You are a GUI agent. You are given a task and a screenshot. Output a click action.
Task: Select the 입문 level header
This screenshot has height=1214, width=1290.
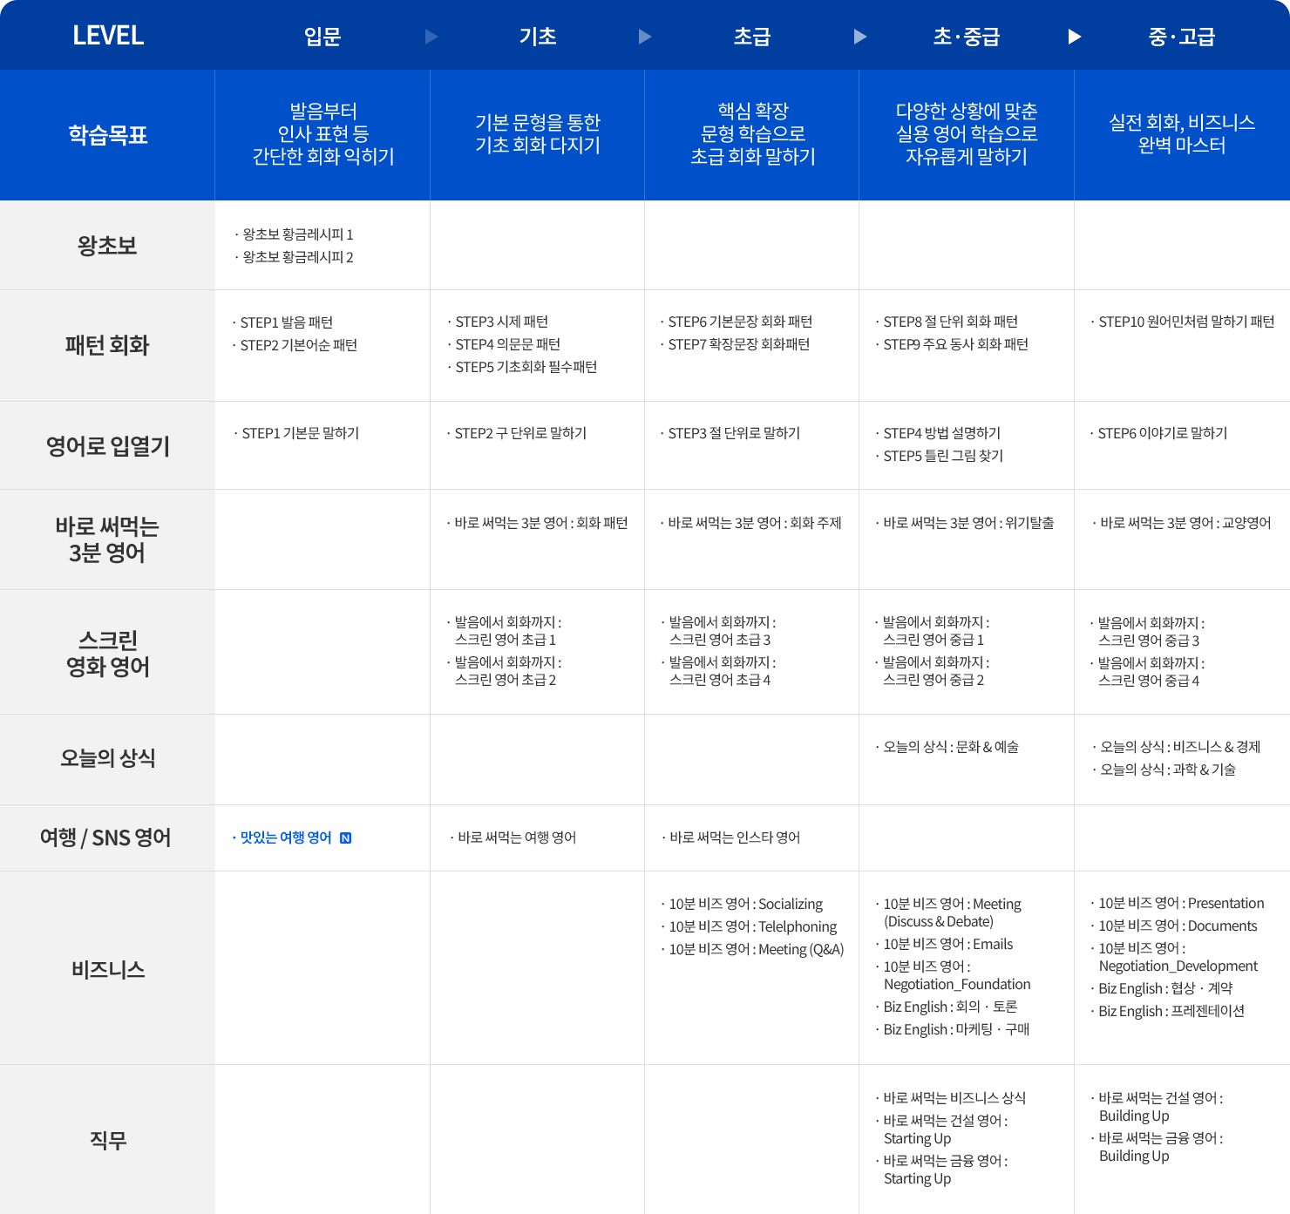(322, 37)
